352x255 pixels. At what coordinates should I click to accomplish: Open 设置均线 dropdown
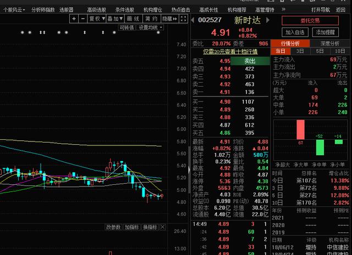click(x=150, y=27)
